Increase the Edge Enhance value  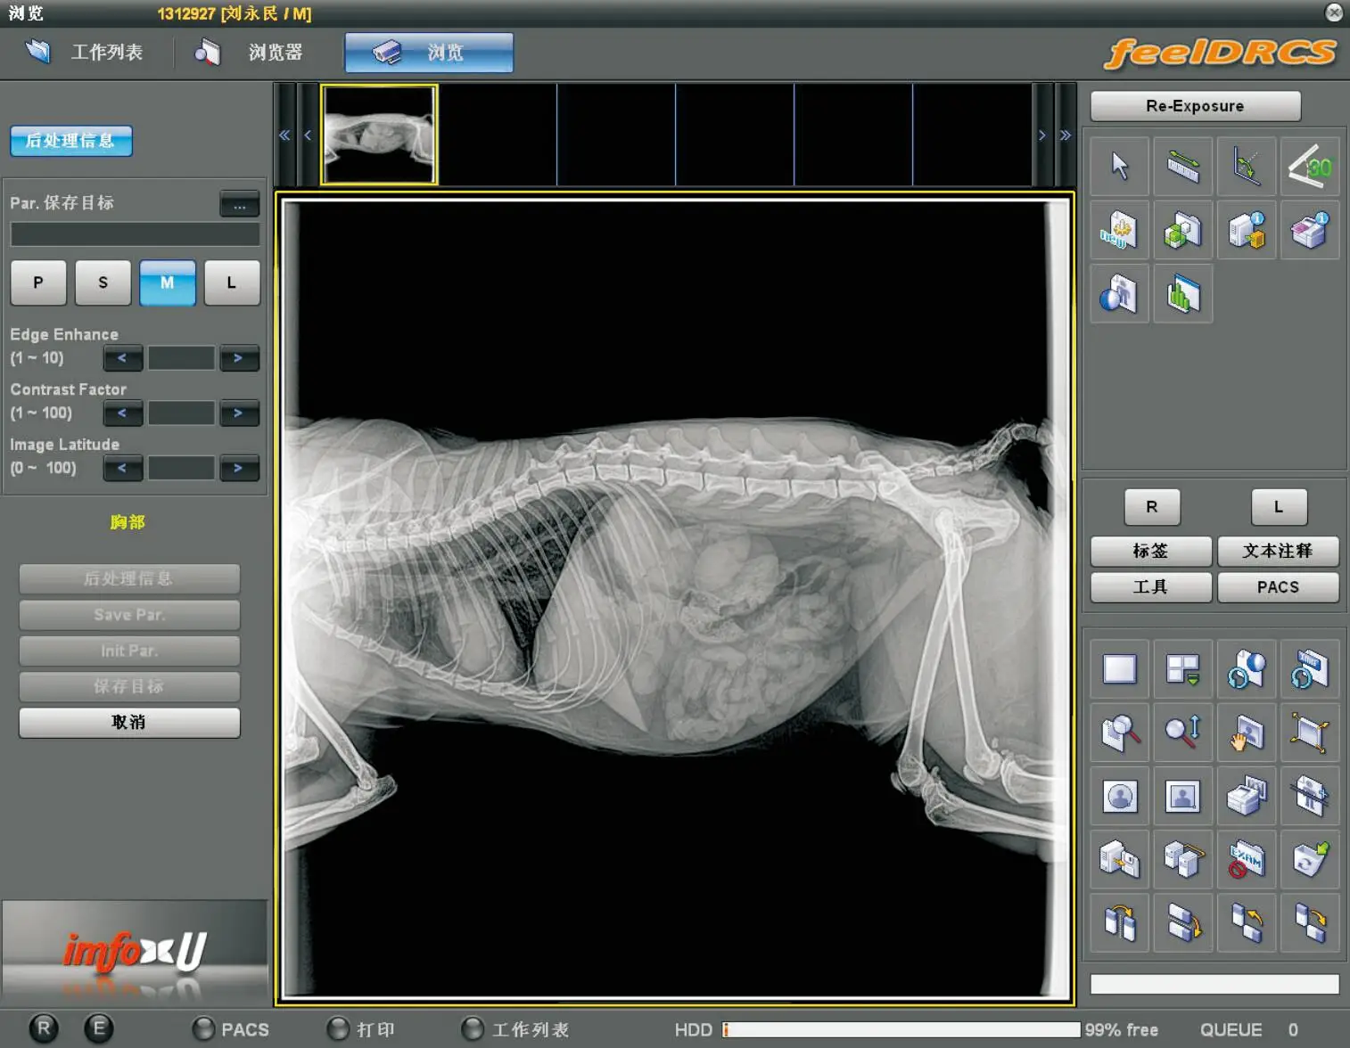238,358
